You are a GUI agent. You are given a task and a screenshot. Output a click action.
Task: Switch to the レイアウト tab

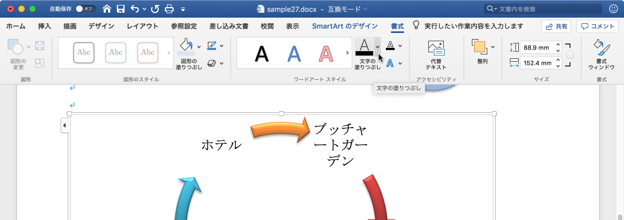pos(142,26)
